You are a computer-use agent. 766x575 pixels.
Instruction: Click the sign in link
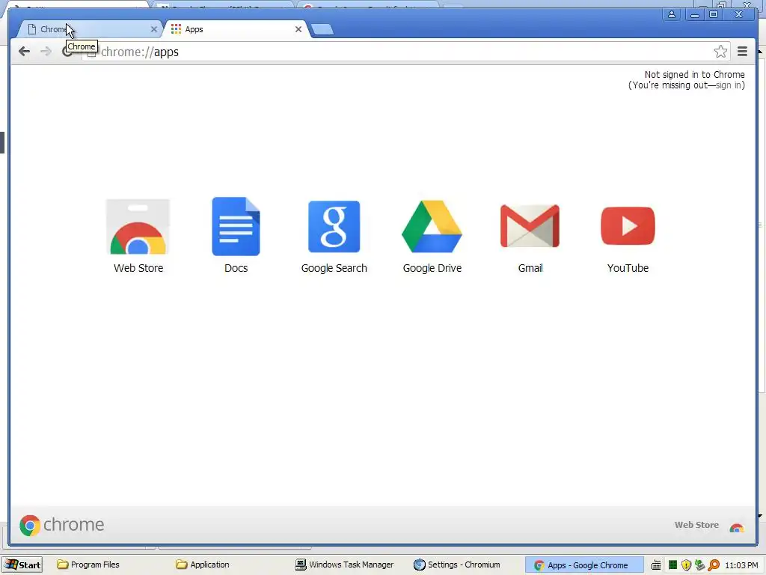coord(729,85)
